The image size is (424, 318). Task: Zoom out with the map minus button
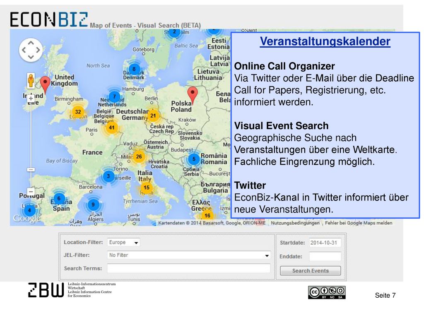click(31, 192)
